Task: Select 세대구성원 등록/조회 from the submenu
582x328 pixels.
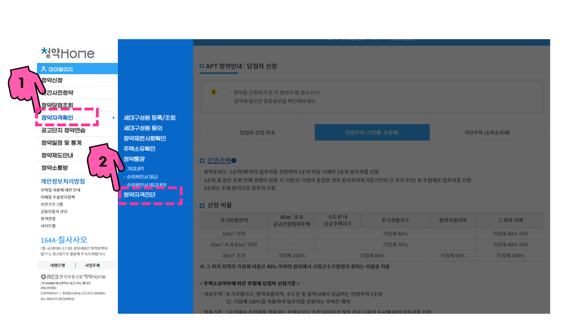Action: (150, 117)
